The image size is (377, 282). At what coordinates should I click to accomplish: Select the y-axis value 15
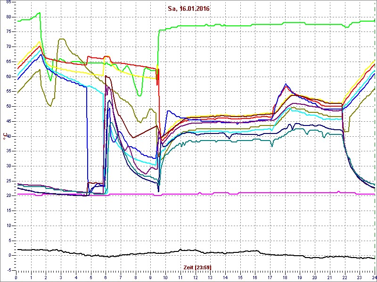(x=8, y=211)
